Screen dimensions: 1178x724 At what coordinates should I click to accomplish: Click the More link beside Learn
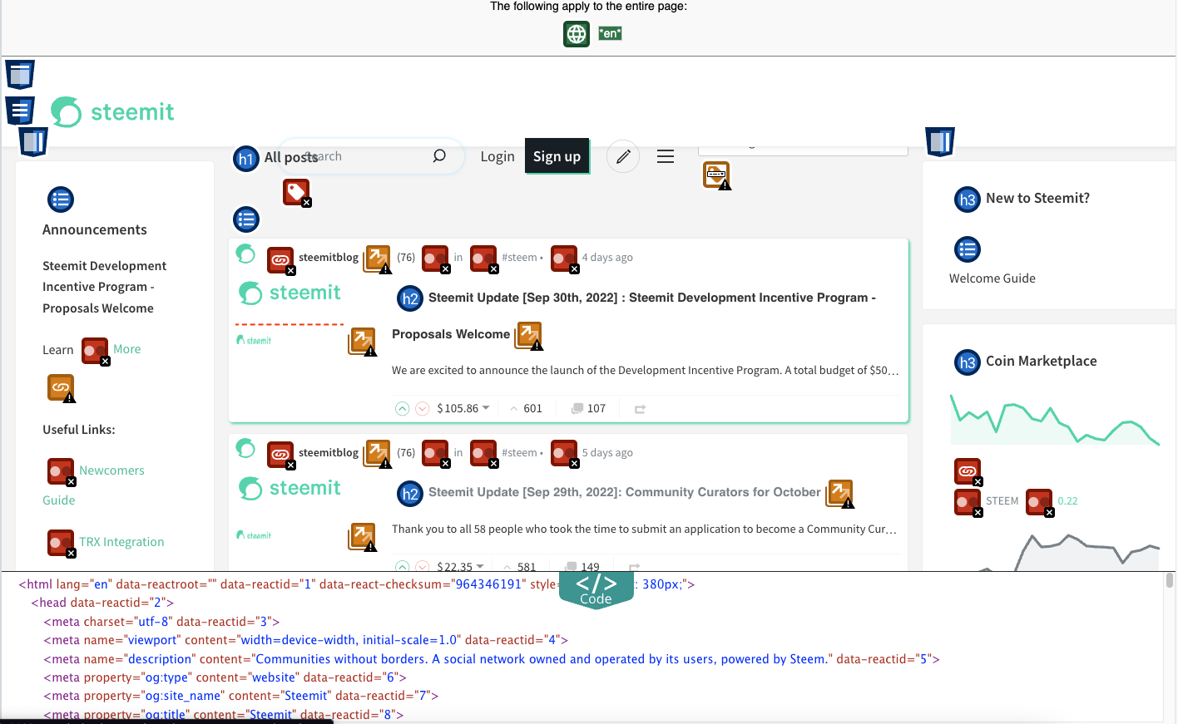click(127, 349)
